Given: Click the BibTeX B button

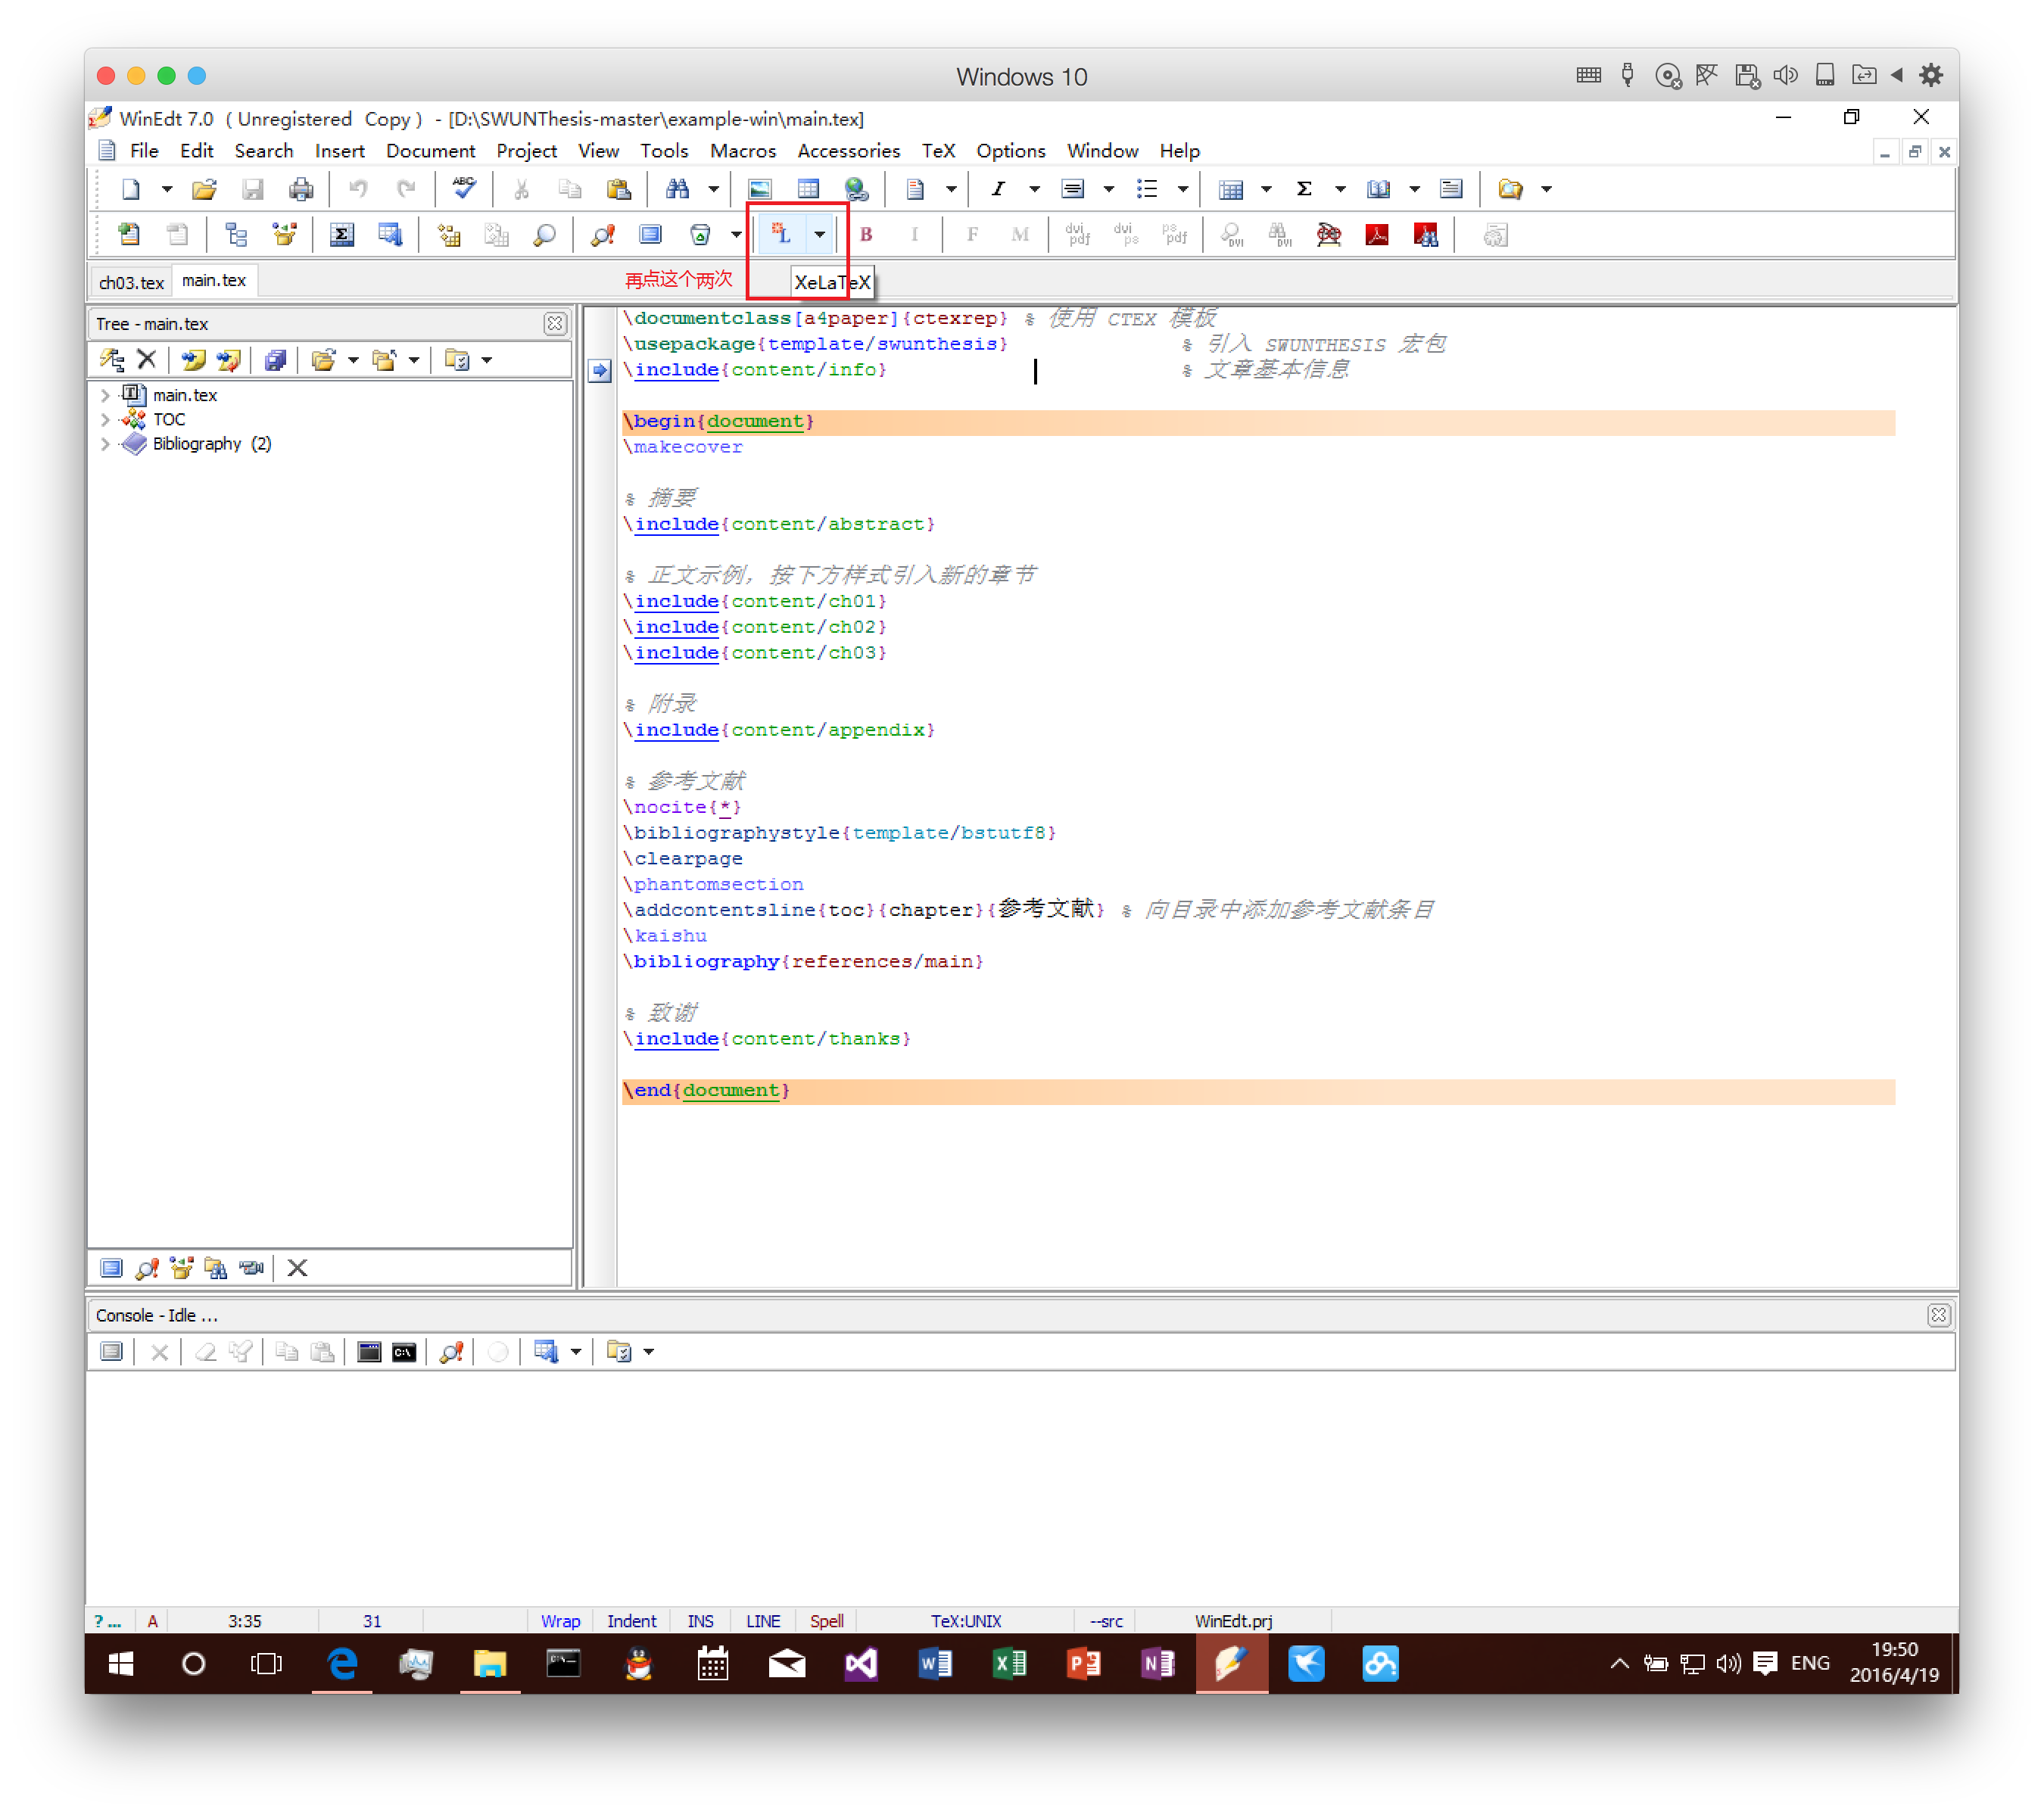Looking at the screenshot, I should (866, 235).
